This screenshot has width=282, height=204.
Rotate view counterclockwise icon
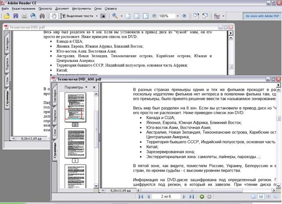click(205, 16)
